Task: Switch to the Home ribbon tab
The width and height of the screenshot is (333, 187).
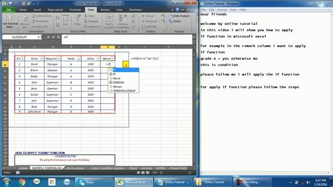Action: click(23, 10)
